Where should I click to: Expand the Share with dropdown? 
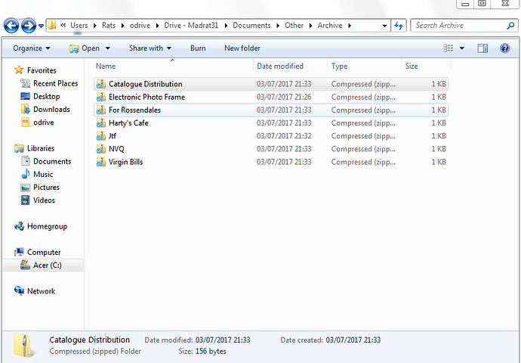point(150,48)
